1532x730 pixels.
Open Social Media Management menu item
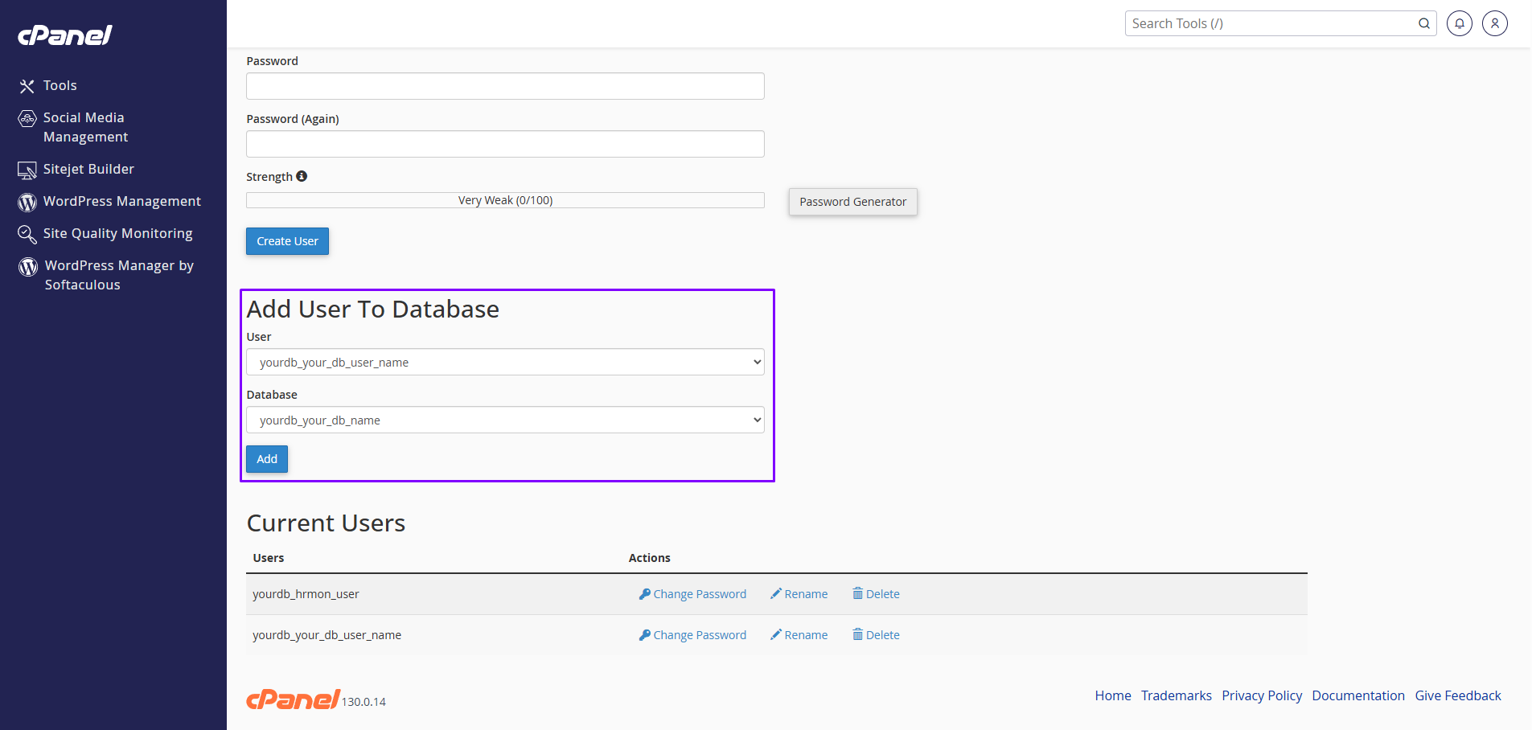coord(84,127)
